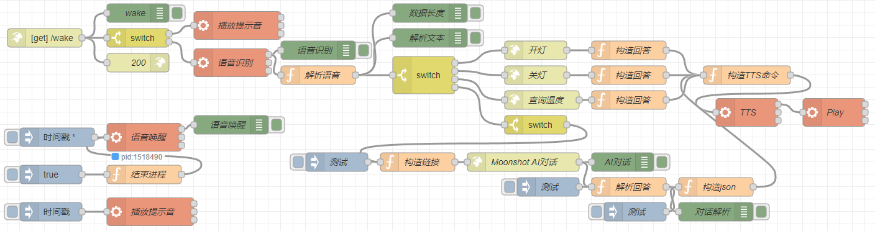Toggle the wake debug node output button
This screenshot has width=875, height=231.
[x=177, y=13]
